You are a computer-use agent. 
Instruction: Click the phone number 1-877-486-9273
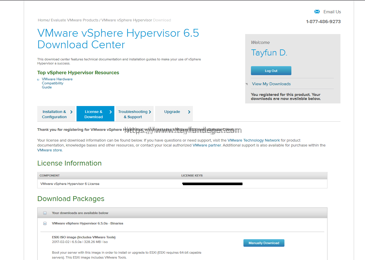pyautogui.click(x=323, y=22)
